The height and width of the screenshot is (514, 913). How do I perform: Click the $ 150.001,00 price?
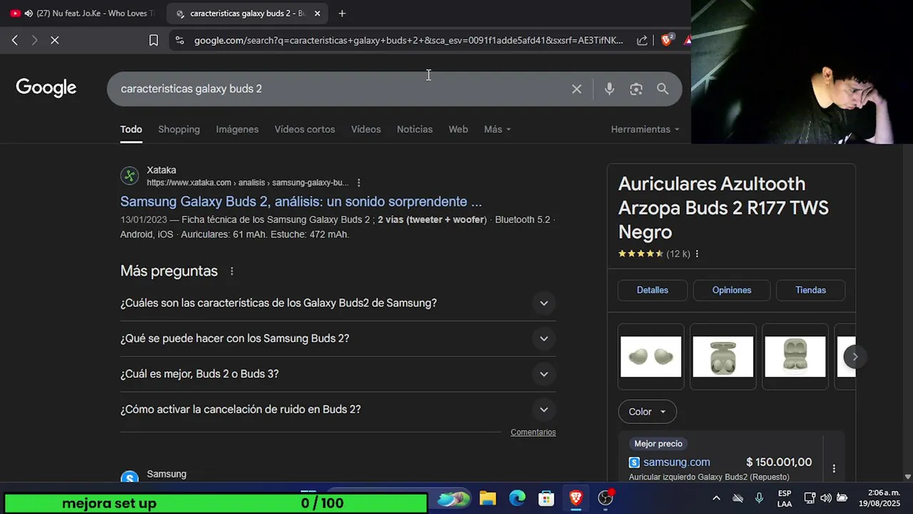779,463
